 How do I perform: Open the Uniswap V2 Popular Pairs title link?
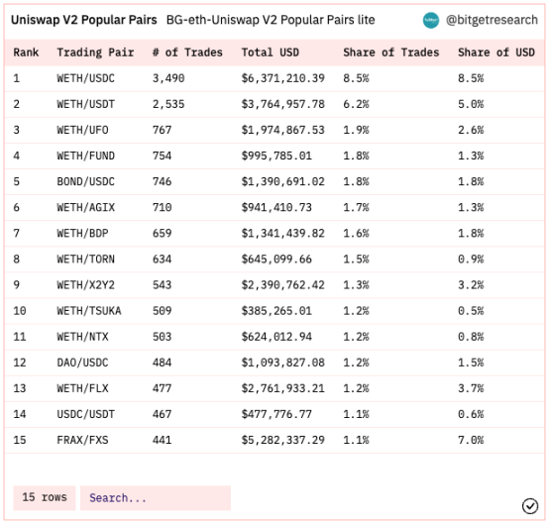pos(84,20)
